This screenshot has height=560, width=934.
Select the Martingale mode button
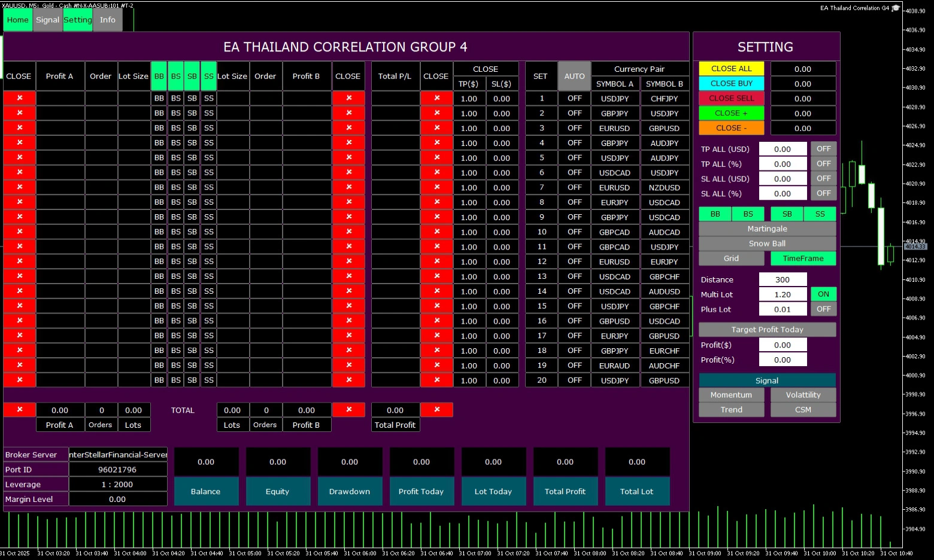[x=767, y=229]
